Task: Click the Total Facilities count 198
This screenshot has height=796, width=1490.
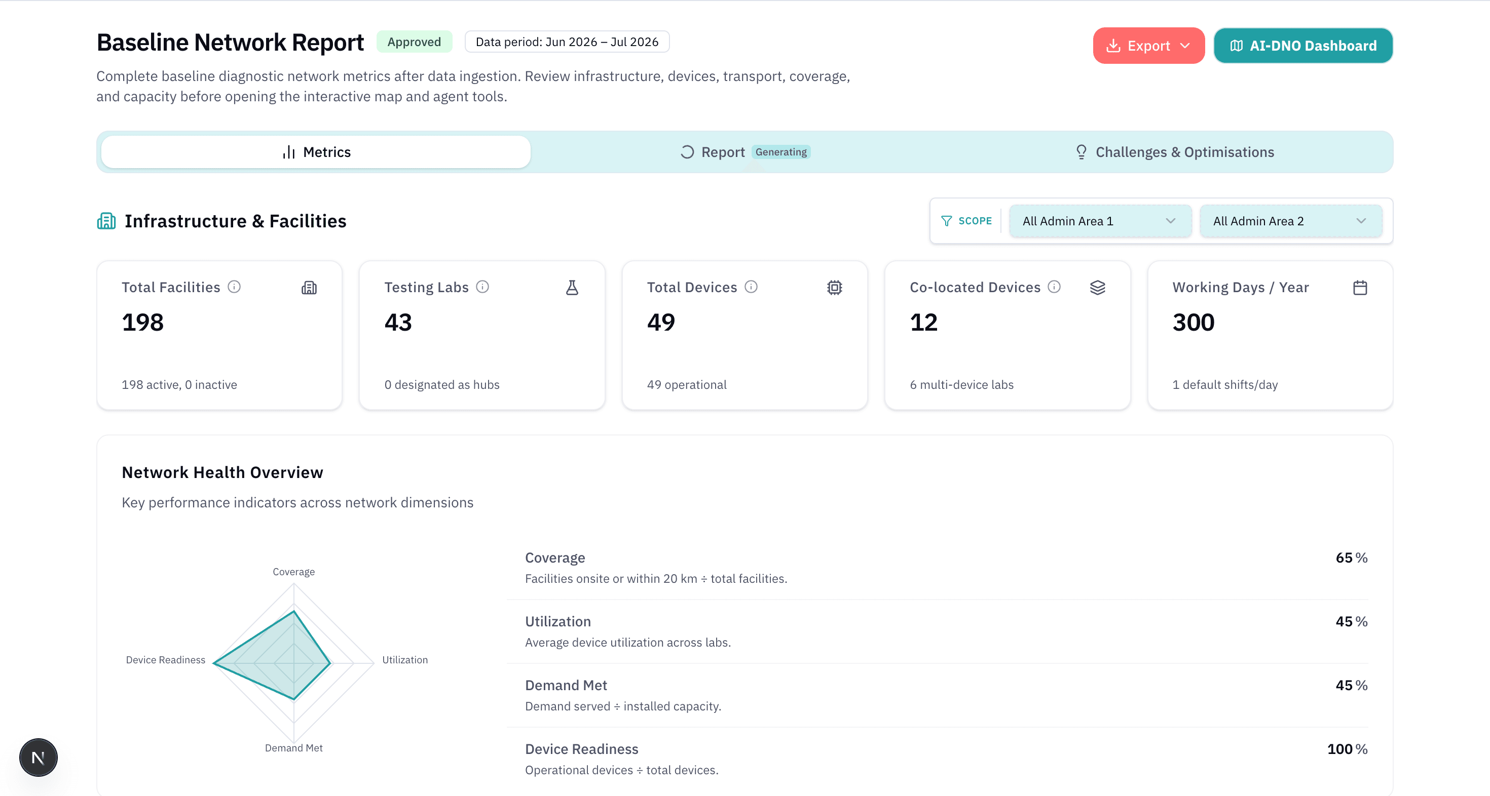Action: [x=142, y=322]
